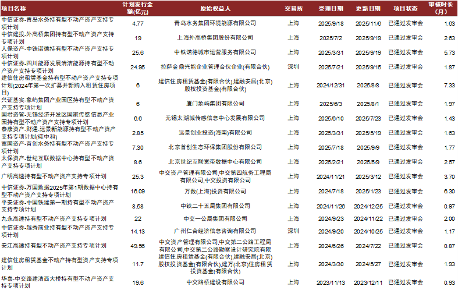Click review duration 5.73
This screenshot has height=290, width=458.
coord(449,53)
